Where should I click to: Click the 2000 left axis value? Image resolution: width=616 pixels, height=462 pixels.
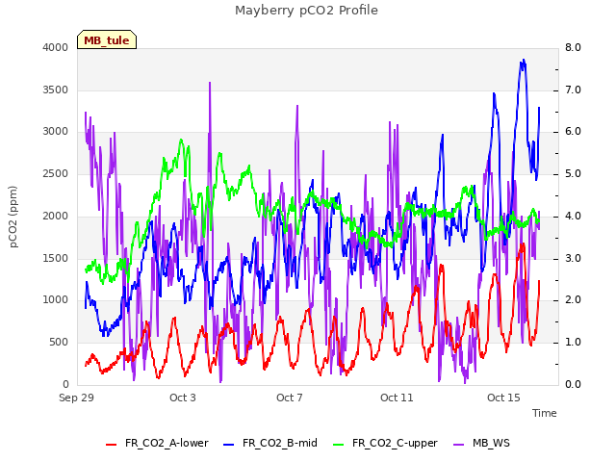56,216
